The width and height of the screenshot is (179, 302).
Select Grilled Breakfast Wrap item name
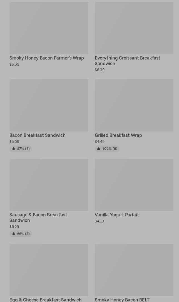pos(118,135)
